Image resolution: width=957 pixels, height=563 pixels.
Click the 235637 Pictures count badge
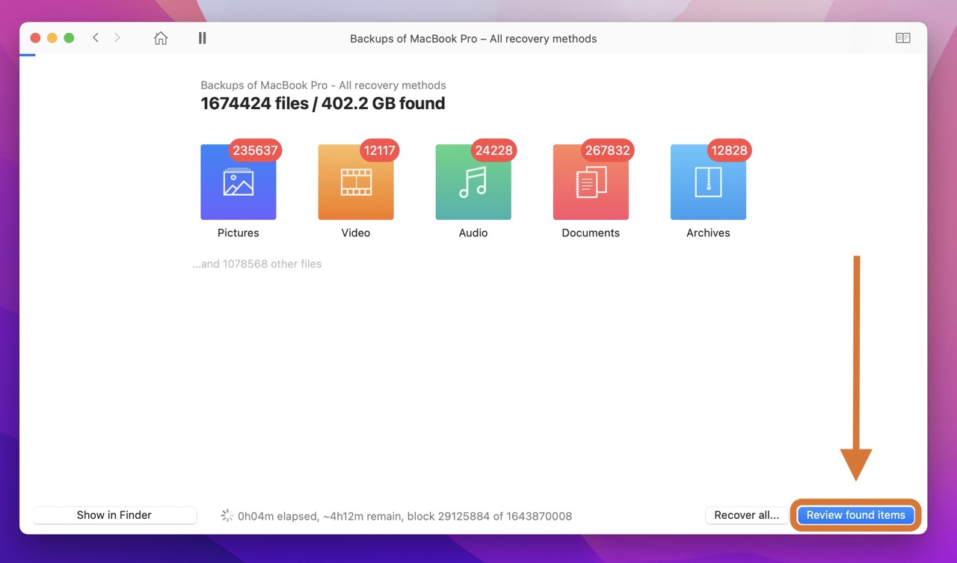tap(255, 150)
